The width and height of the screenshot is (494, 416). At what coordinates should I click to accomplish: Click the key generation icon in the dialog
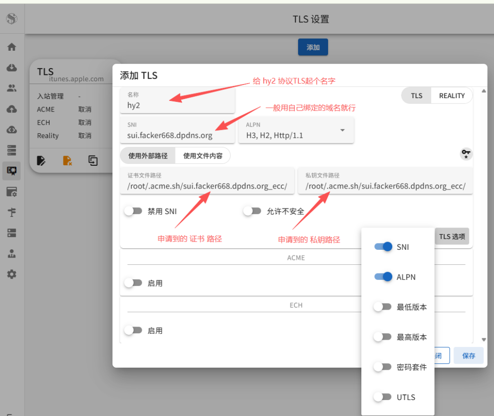pos(466,154)
